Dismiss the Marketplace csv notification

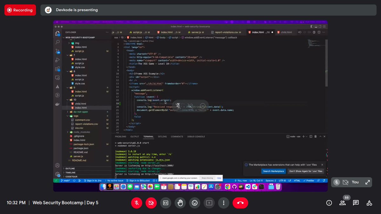322,165
